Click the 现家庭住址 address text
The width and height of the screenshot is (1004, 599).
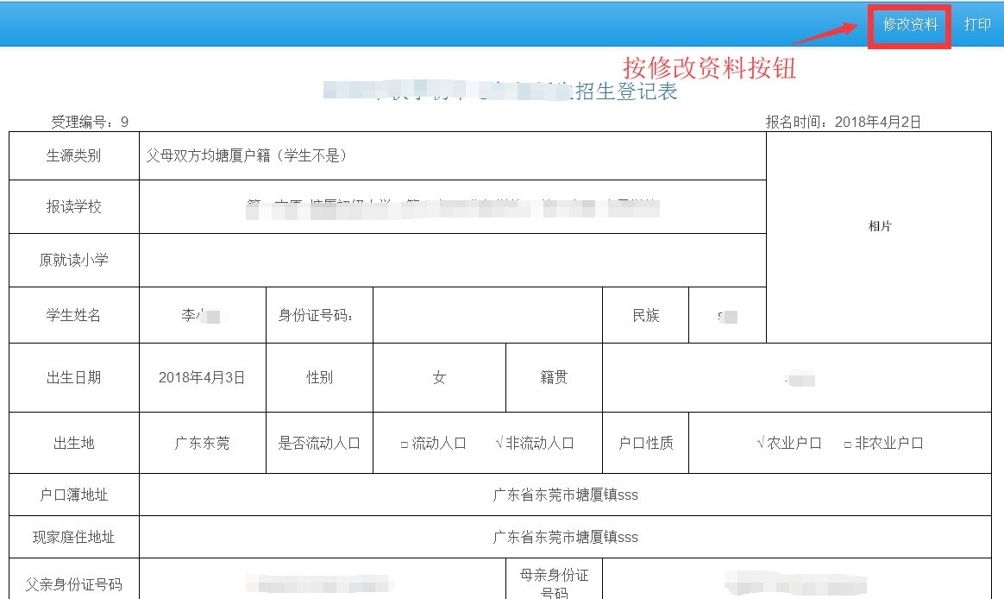pos(565,537)
